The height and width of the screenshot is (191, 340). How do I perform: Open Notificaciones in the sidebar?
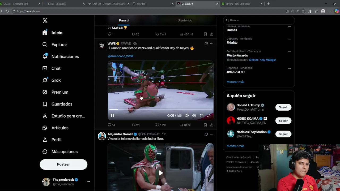(x=60, y=57)
